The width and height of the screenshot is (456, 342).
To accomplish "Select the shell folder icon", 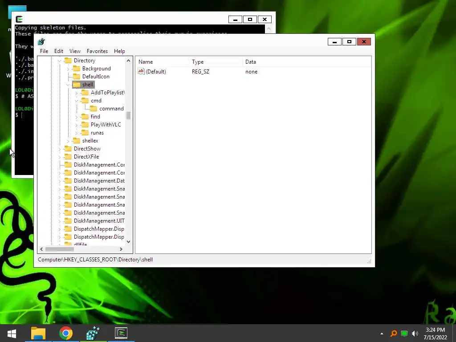I will click(x=77, y=85).
